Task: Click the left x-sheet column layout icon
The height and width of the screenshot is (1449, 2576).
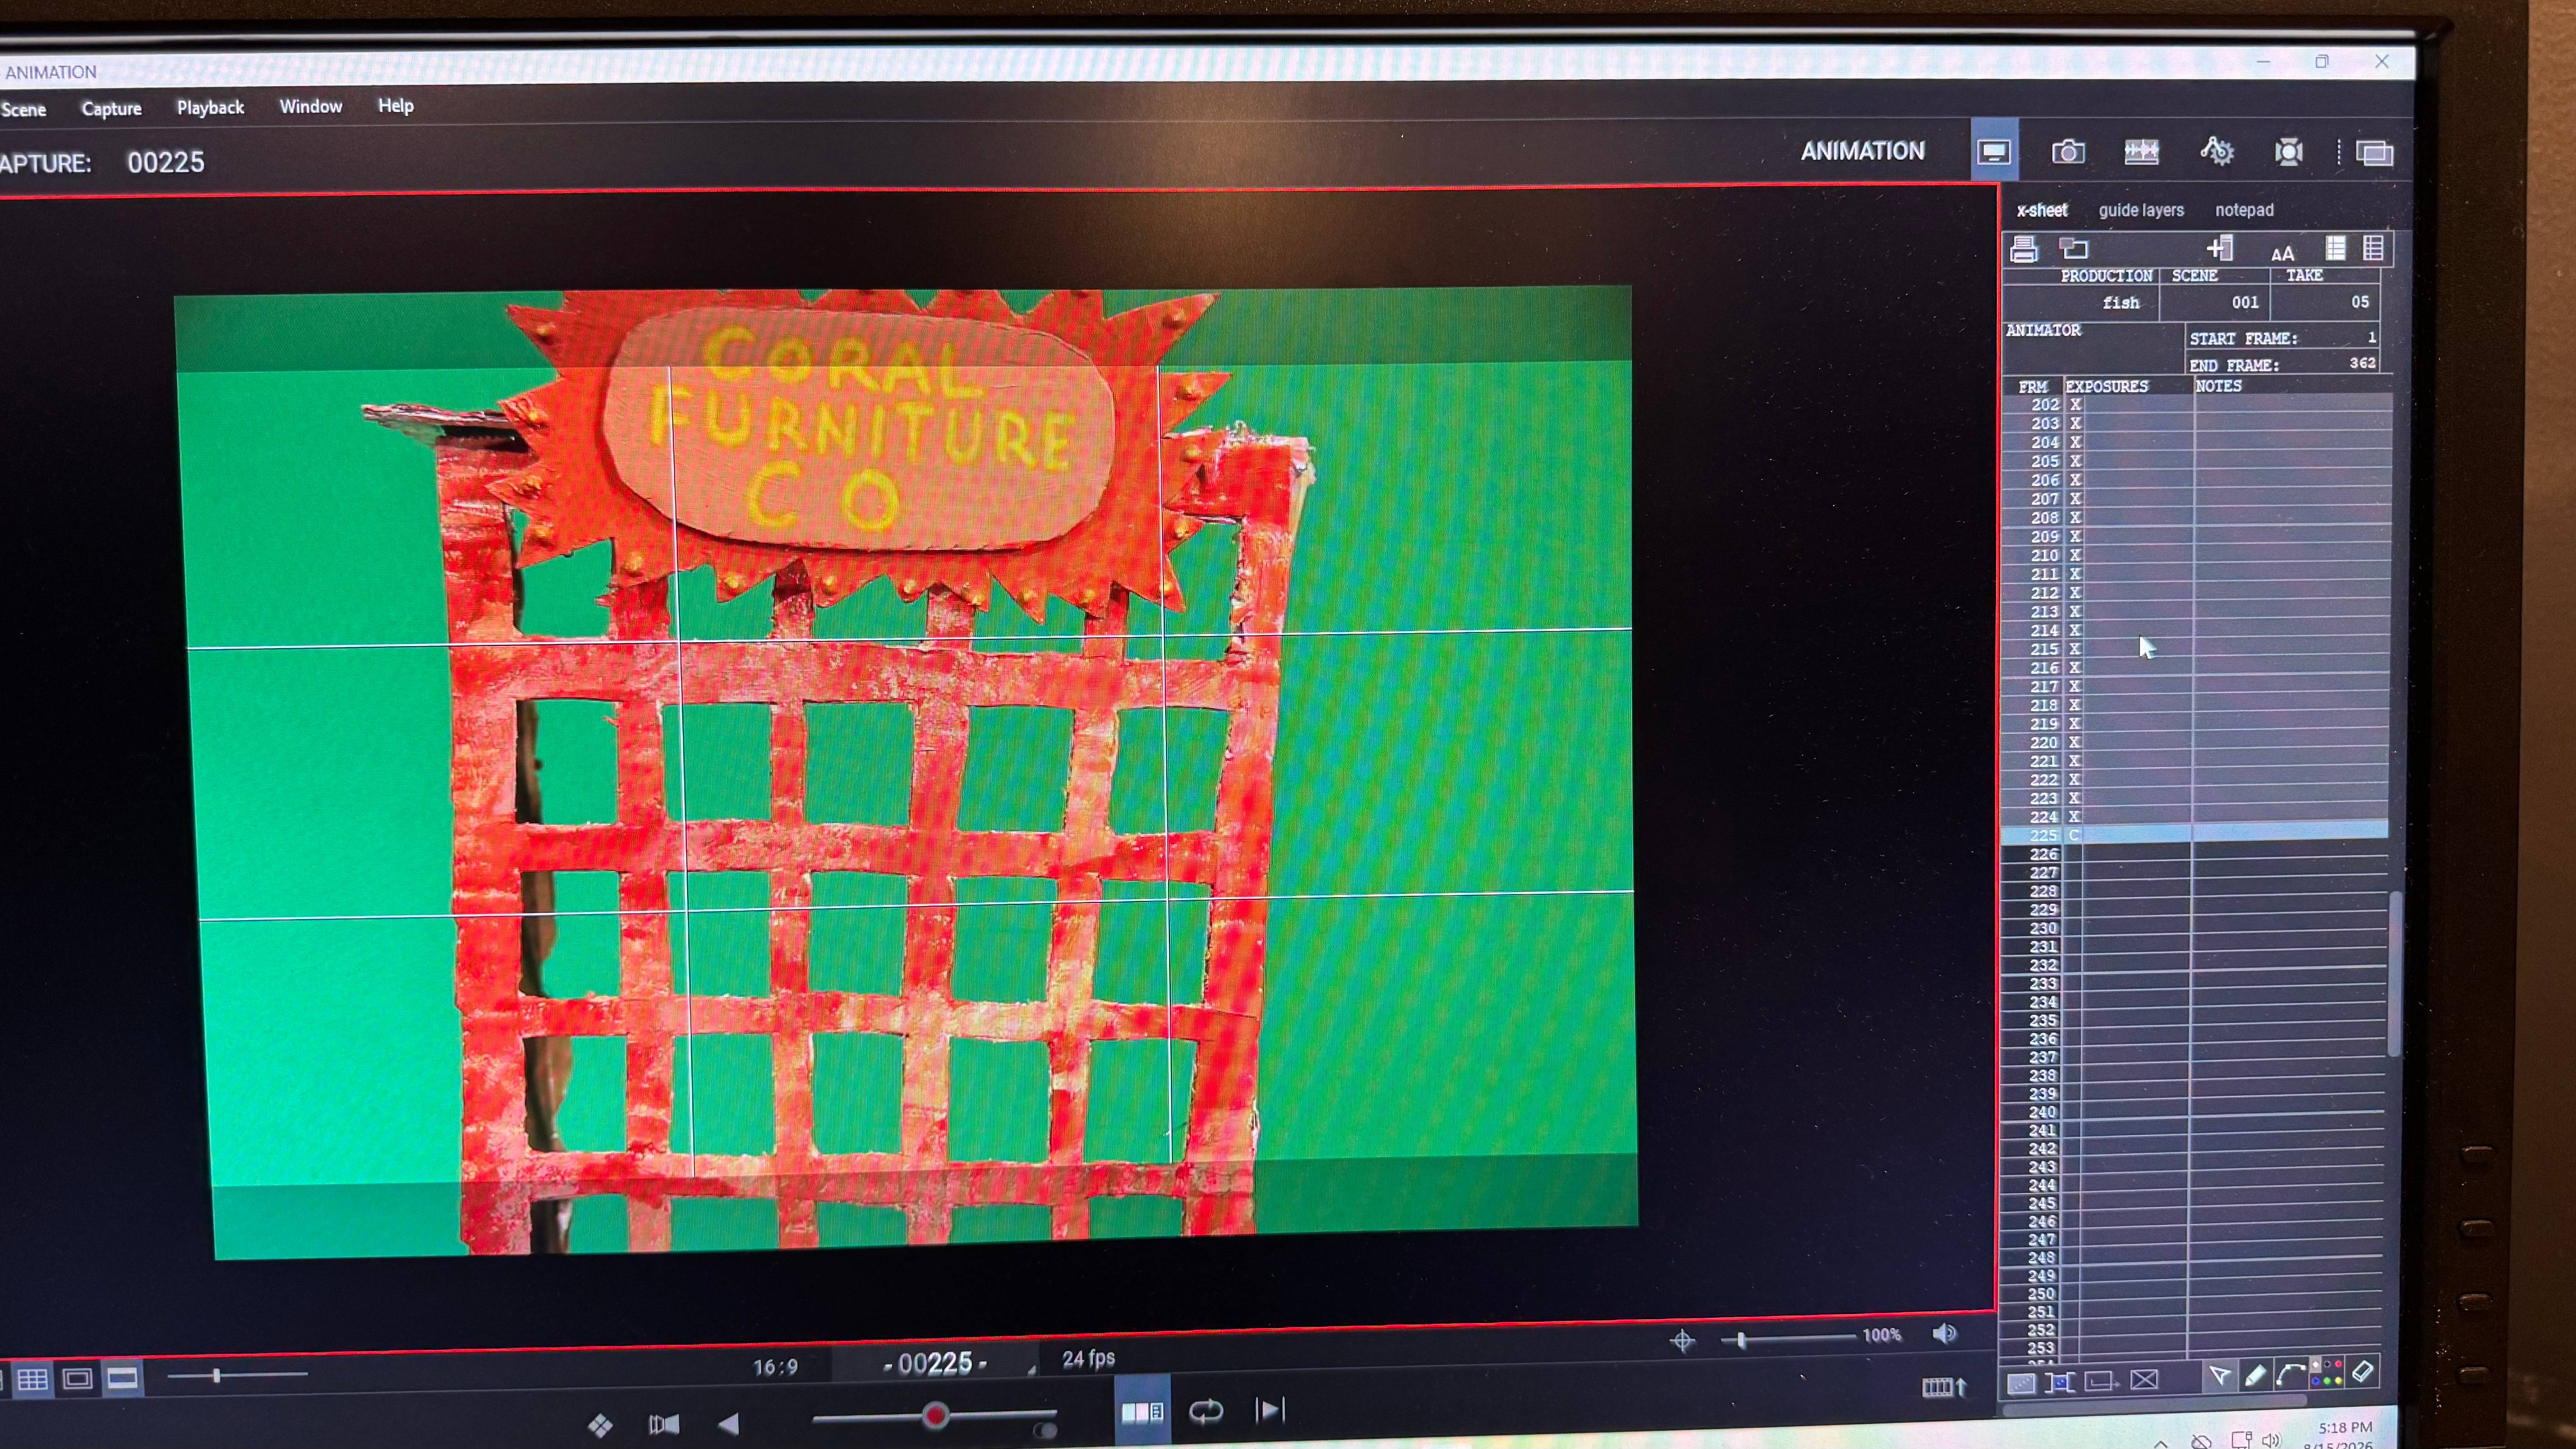Action: 2336,248
